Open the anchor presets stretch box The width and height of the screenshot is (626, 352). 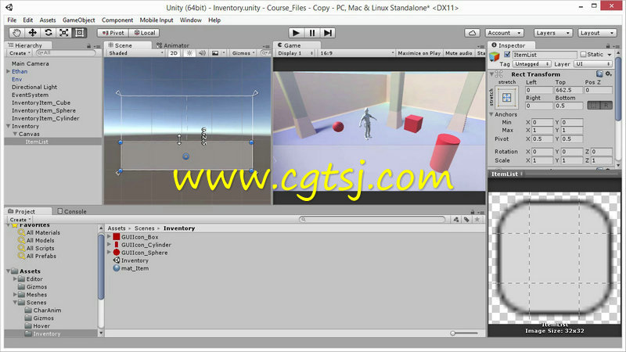coord(506,97)
